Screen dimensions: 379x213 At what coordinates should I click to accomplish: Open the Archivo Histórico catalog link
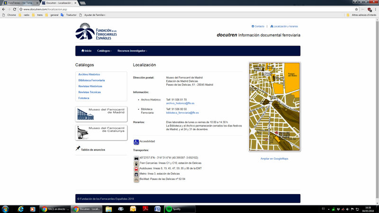click(89, 74)
